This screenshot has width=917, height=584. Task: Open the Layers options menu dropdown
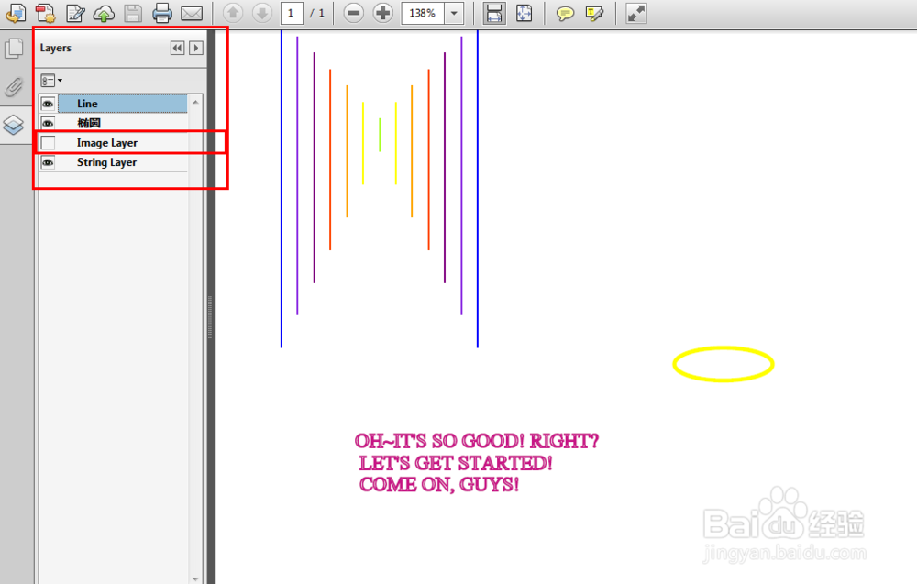click(x=51, y=80)
